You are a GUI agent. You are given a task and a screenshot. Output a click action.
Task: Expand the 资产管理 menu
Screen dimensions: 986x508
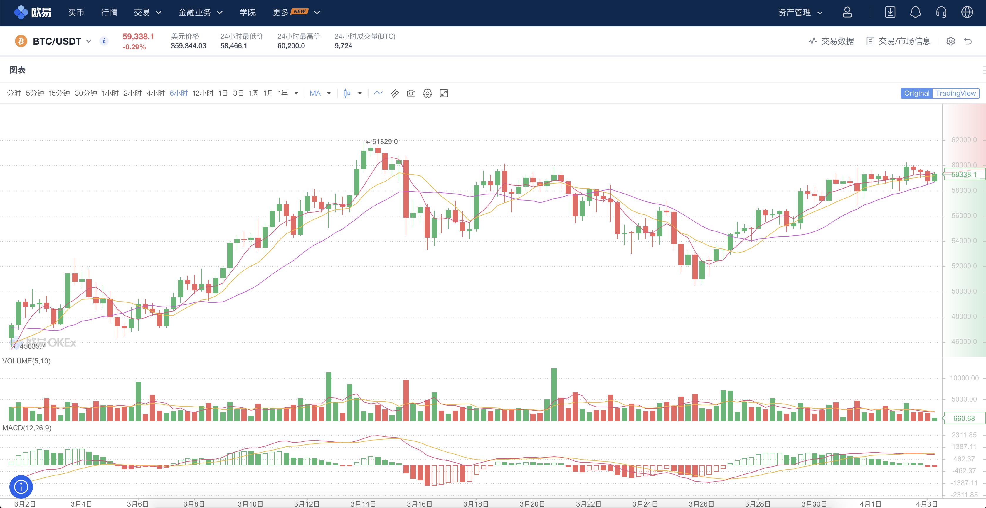(800, 12)
